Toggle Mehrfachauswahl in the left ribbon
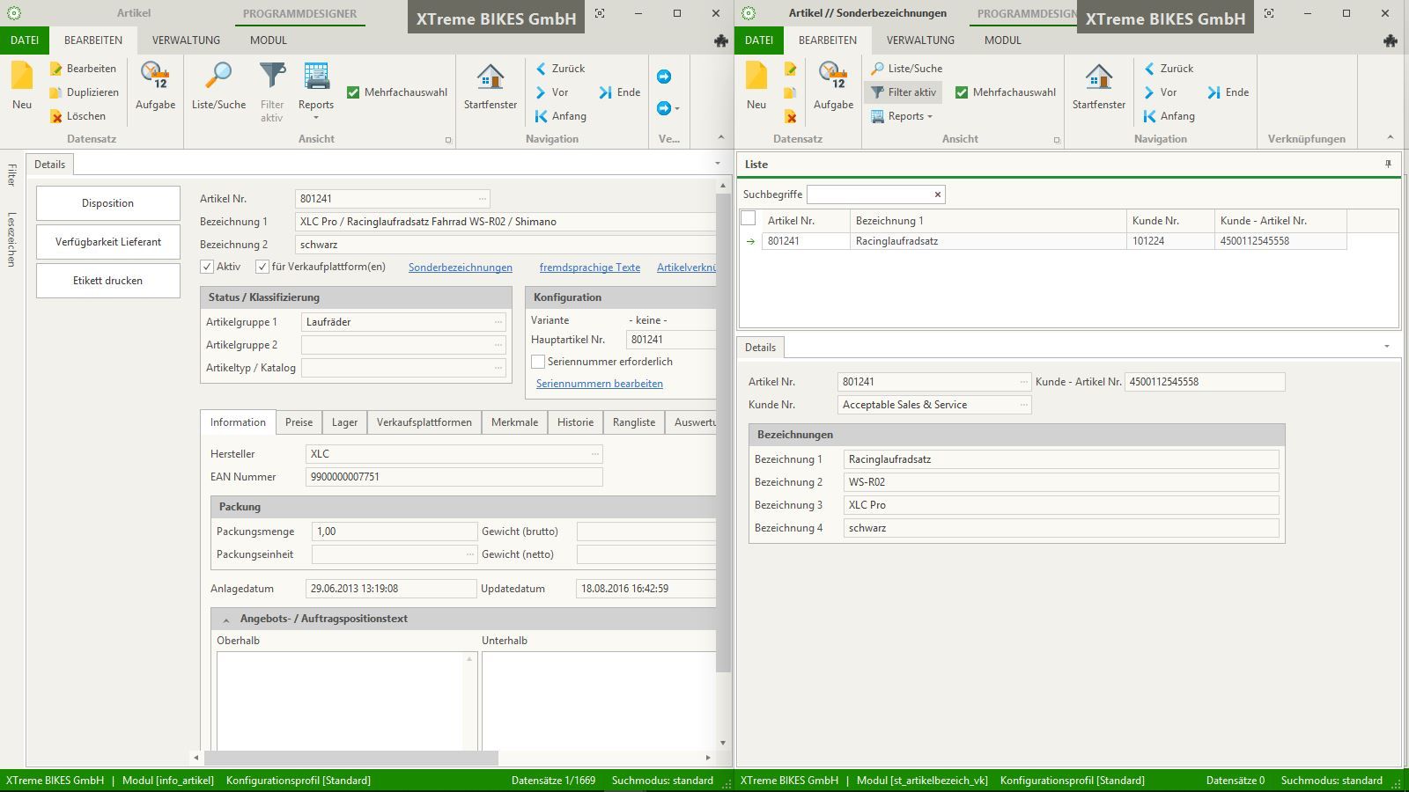 (353, 92)
